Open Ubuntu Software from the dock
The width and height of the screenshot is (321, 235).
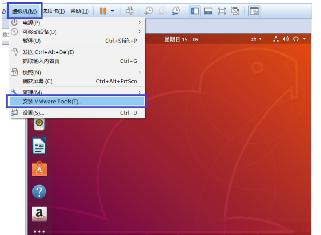point(39,169)
